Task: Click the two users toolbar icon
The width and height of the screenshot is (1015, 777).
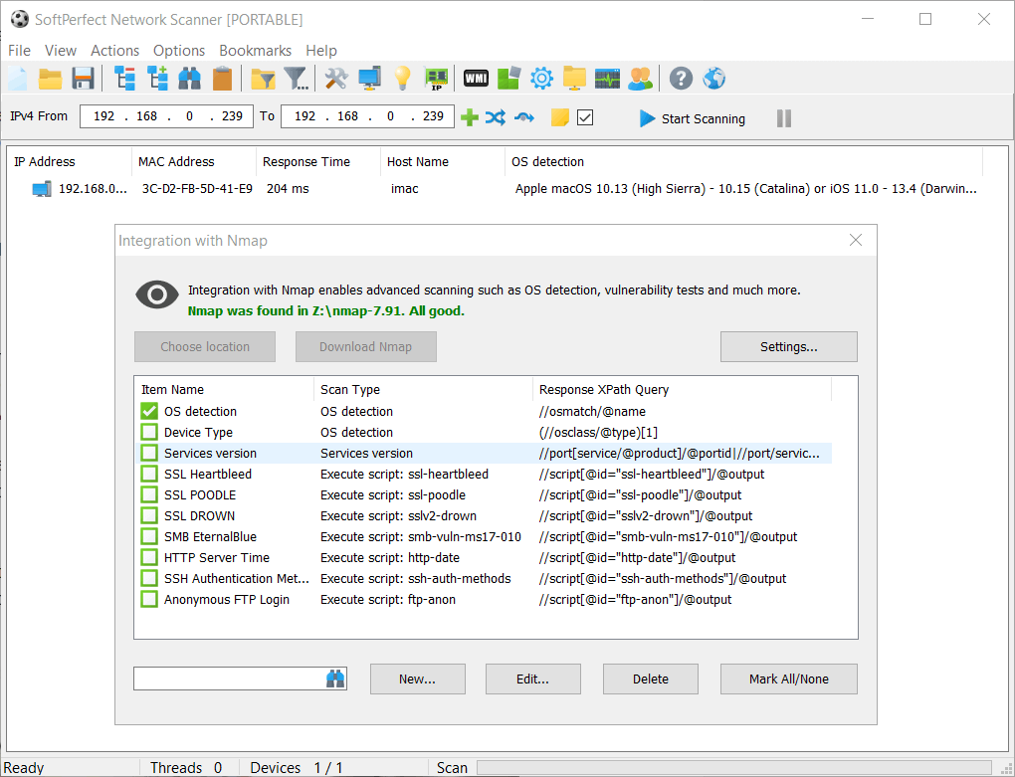Action: click(x=640, y=79)
